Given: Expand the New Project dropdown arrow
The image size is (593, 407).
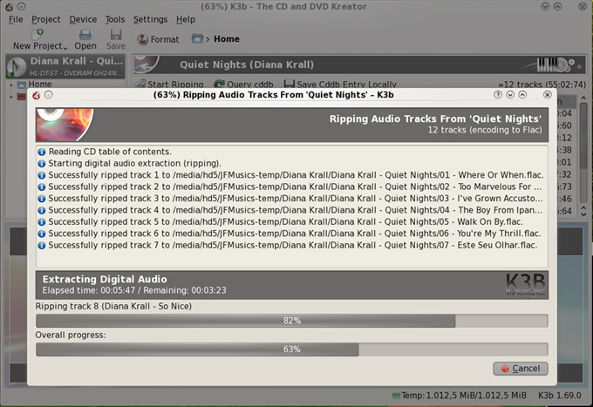Looking at the screenshot, I should pos(65,48).
